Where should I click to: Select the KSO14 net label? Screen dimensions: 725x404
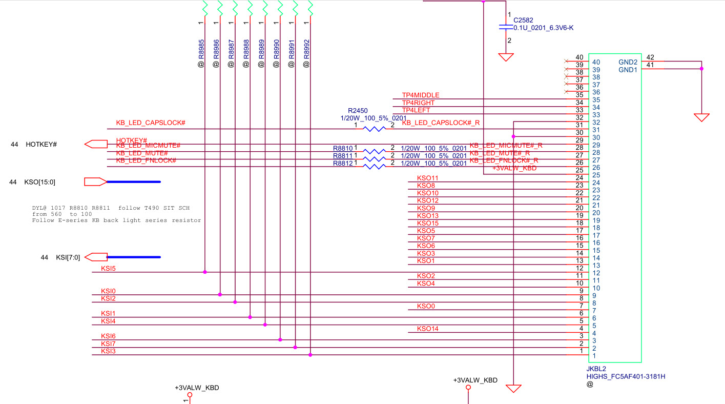428,329
